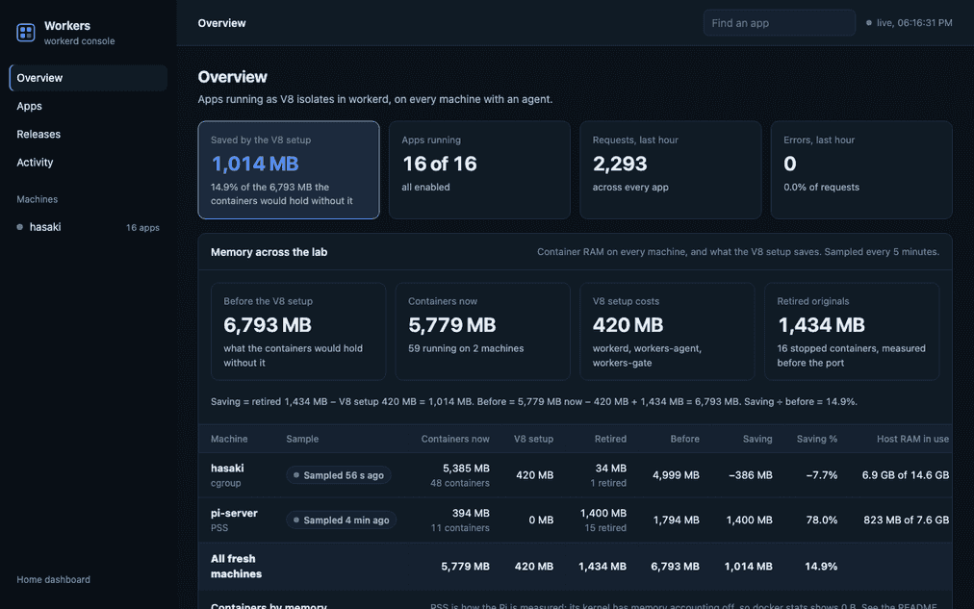The height and width of the screenshot is (609, 974).
Task: Click the Workers logo icon
Action: (25, 33)
